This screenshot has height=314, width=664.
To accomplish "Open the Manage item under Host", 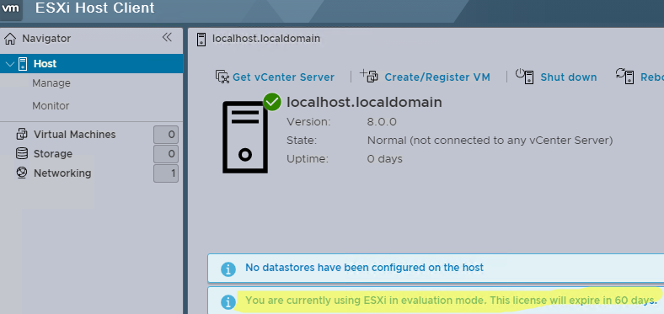I will (51, 83).
